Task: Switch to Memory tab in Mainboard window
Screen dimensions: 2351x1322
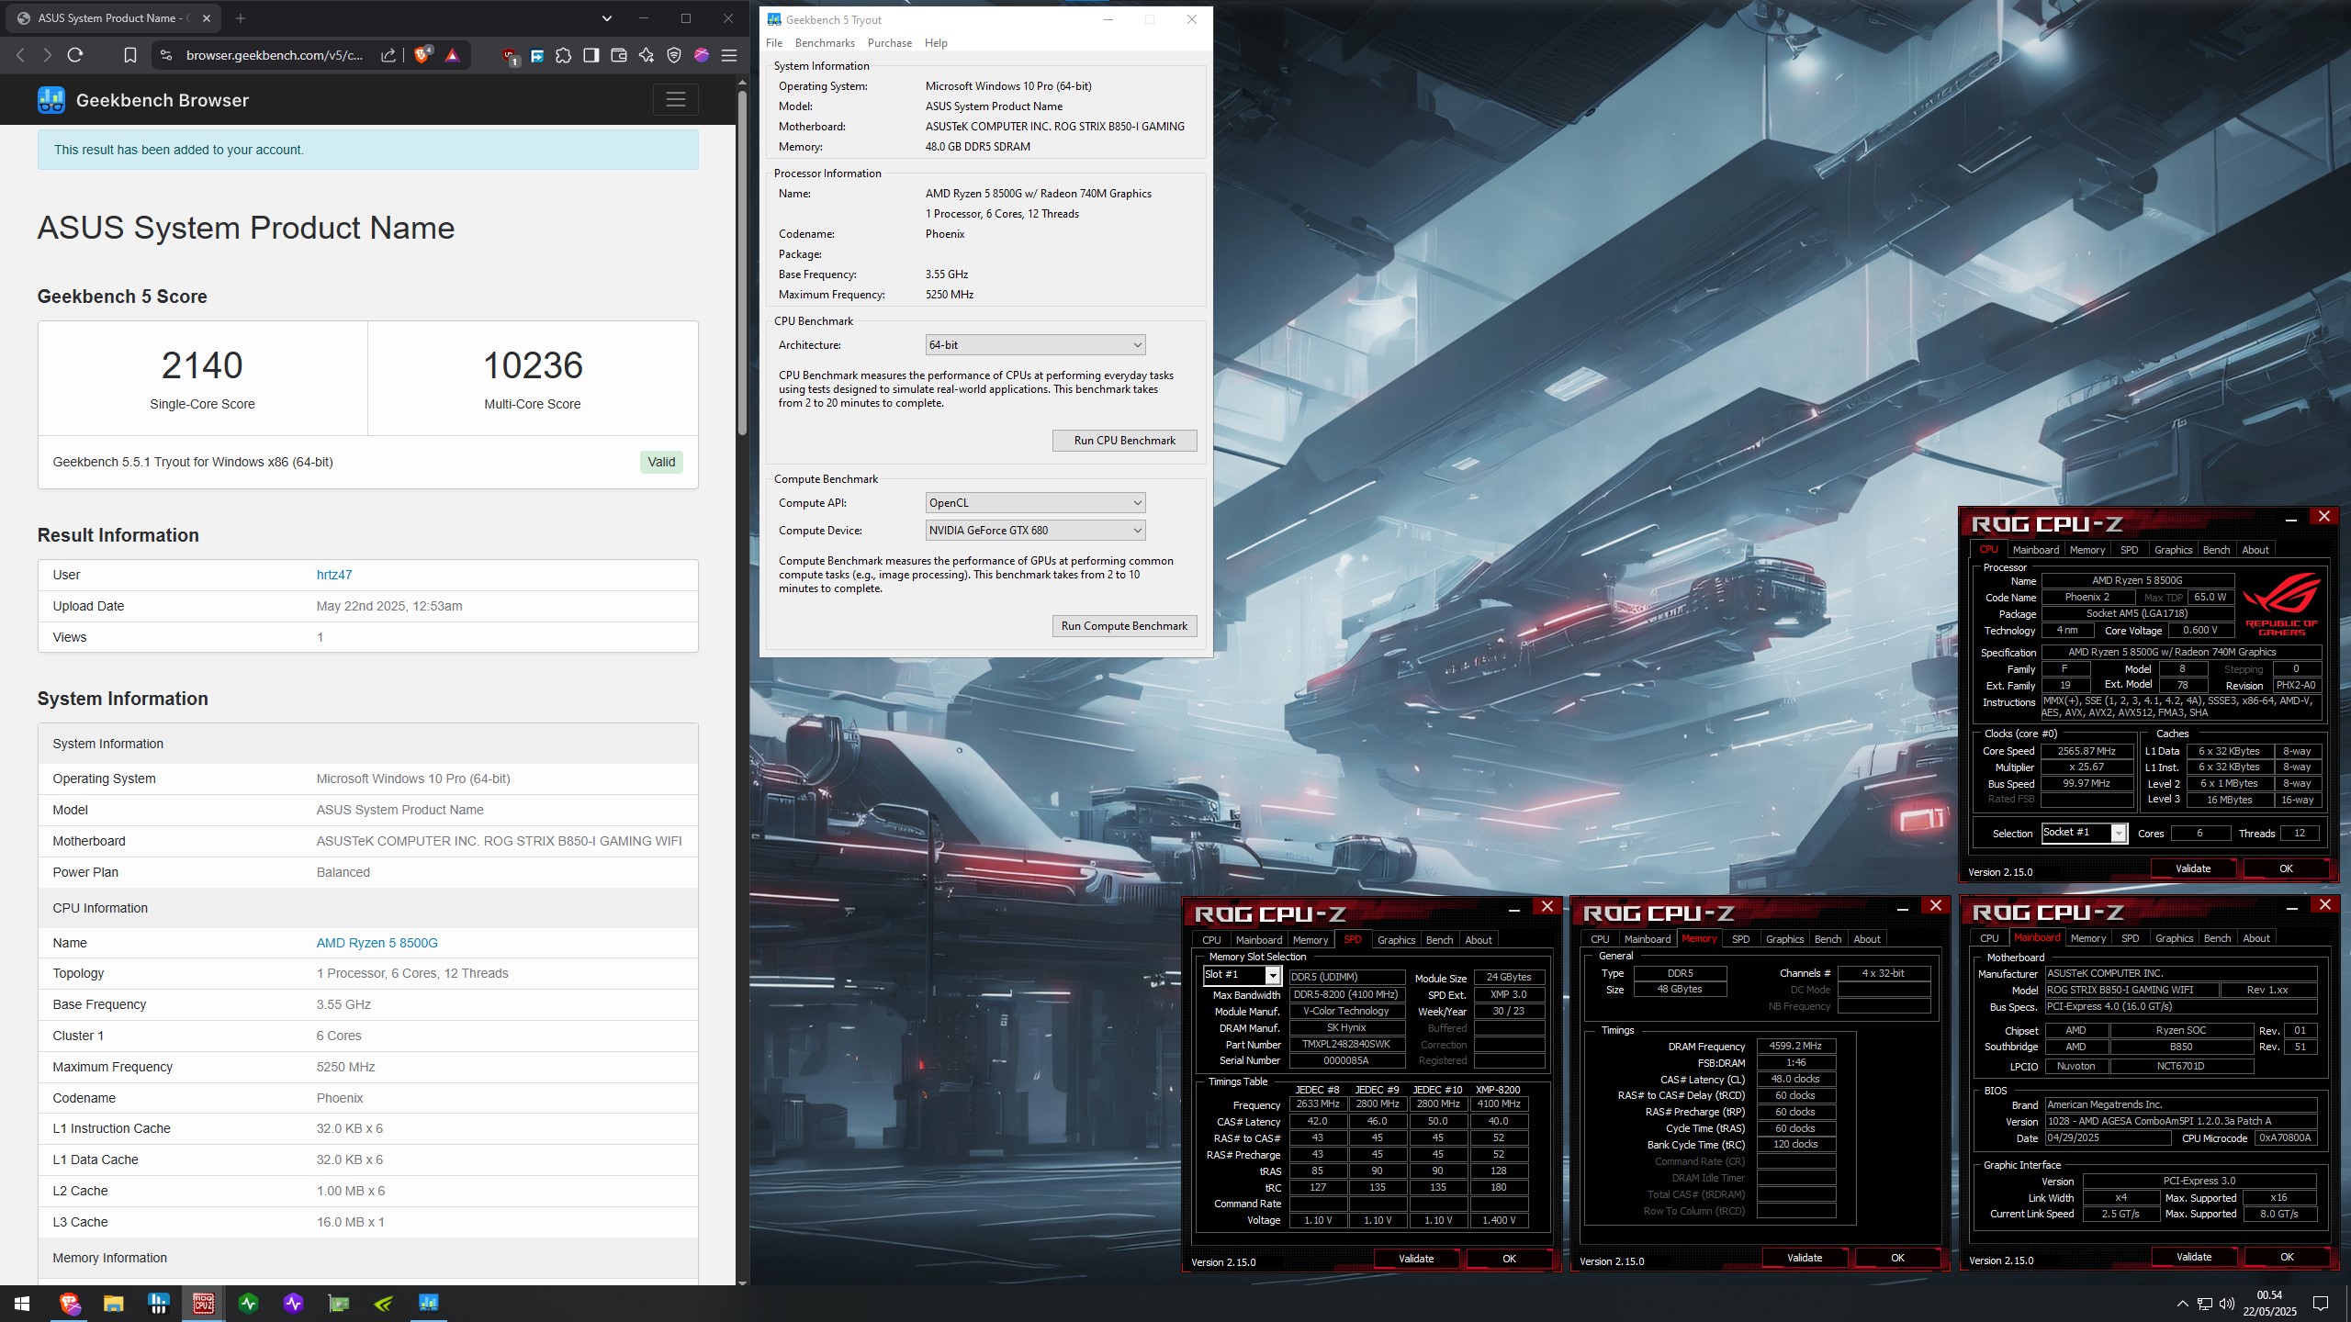Action: [x=2087, y=938]
